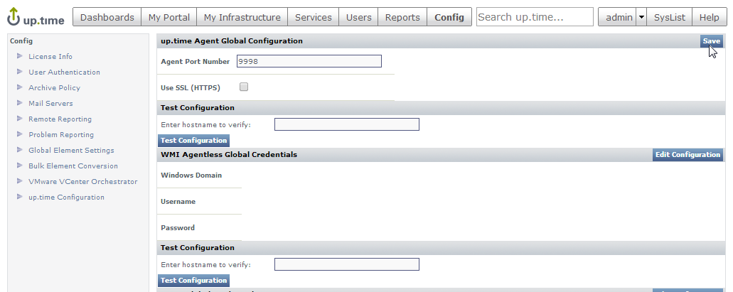Expand the License Info arrow
Screen dimensions: 733x292
click(x=20, y=56)
